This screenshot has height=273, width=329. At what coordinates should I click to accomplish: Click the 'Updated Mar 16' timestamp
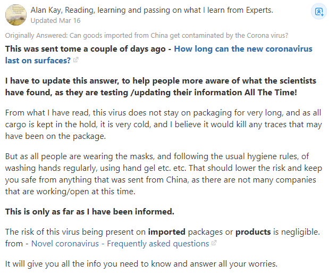click(56, 20)
